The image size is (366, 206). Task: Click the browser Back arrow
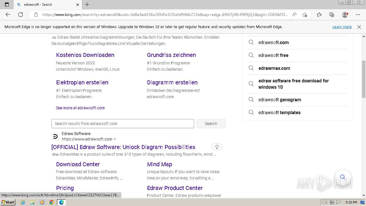click(8, 15)
